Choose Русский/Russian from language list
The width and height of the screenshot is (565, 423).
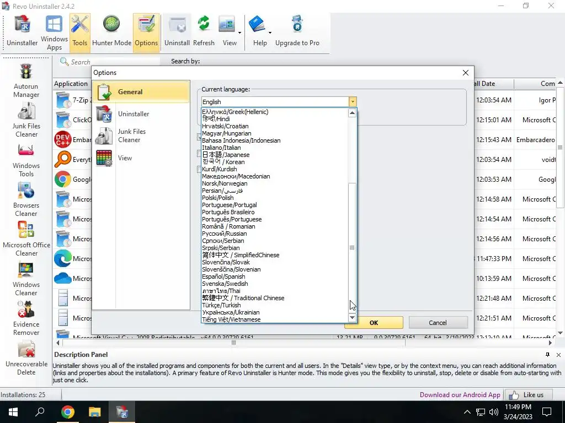(x=224, y=234)
